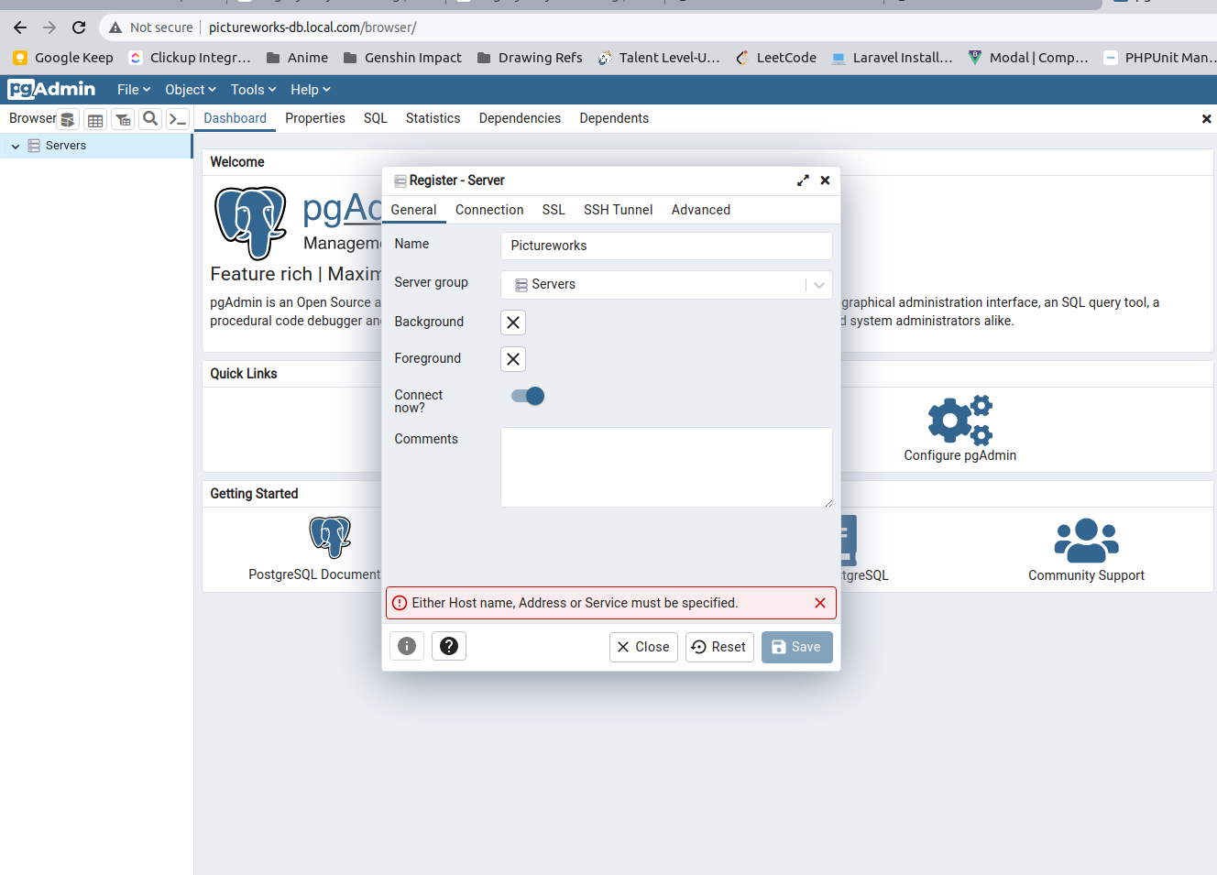
Task: Switch to the Connection tab
Action: 489,210
